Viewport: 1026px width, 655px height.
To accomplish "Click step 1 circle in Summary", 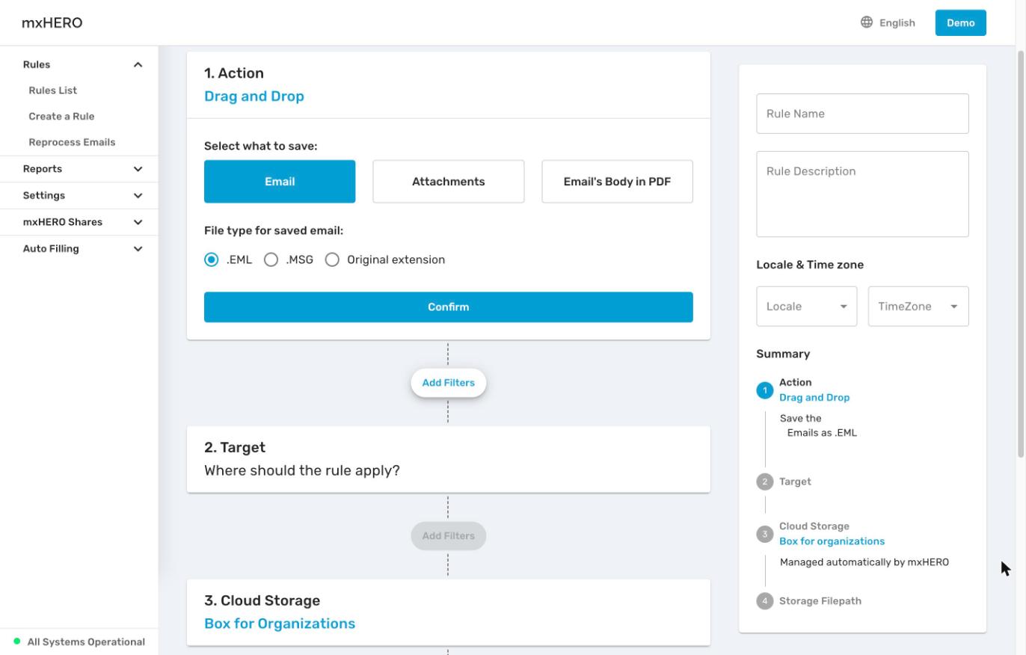I will [x=764, y=390].
